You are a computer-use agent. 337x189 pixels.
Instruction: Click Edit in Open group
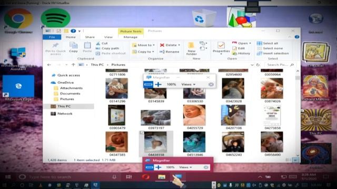click(239, 48)
